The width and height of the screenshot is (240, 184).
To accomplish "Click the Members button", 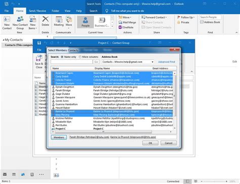I will click(59, 137).
